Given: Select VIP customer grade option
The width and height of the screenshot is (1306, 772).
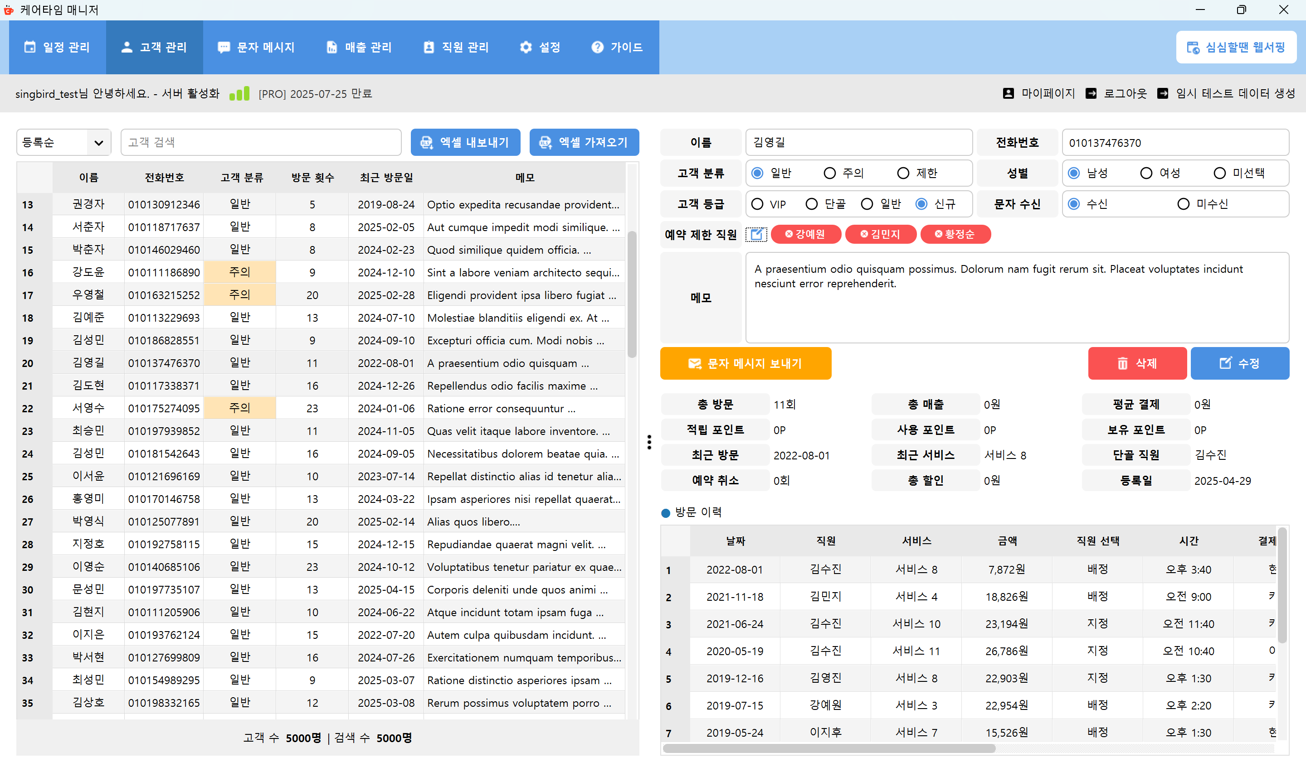Looking at the screenshot, I should (757, 204).
